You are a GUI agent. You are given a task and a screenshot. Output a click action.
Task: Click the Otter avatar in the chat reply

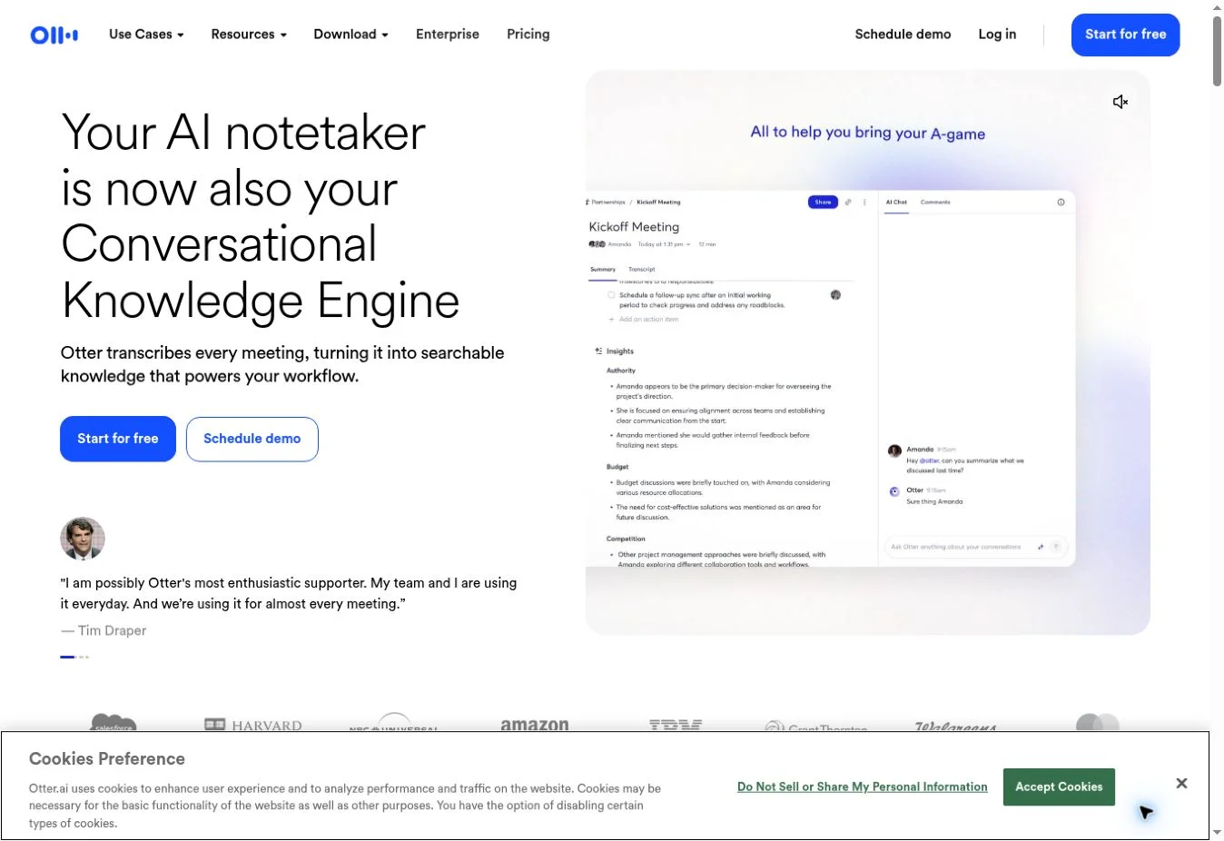point(894,491)
